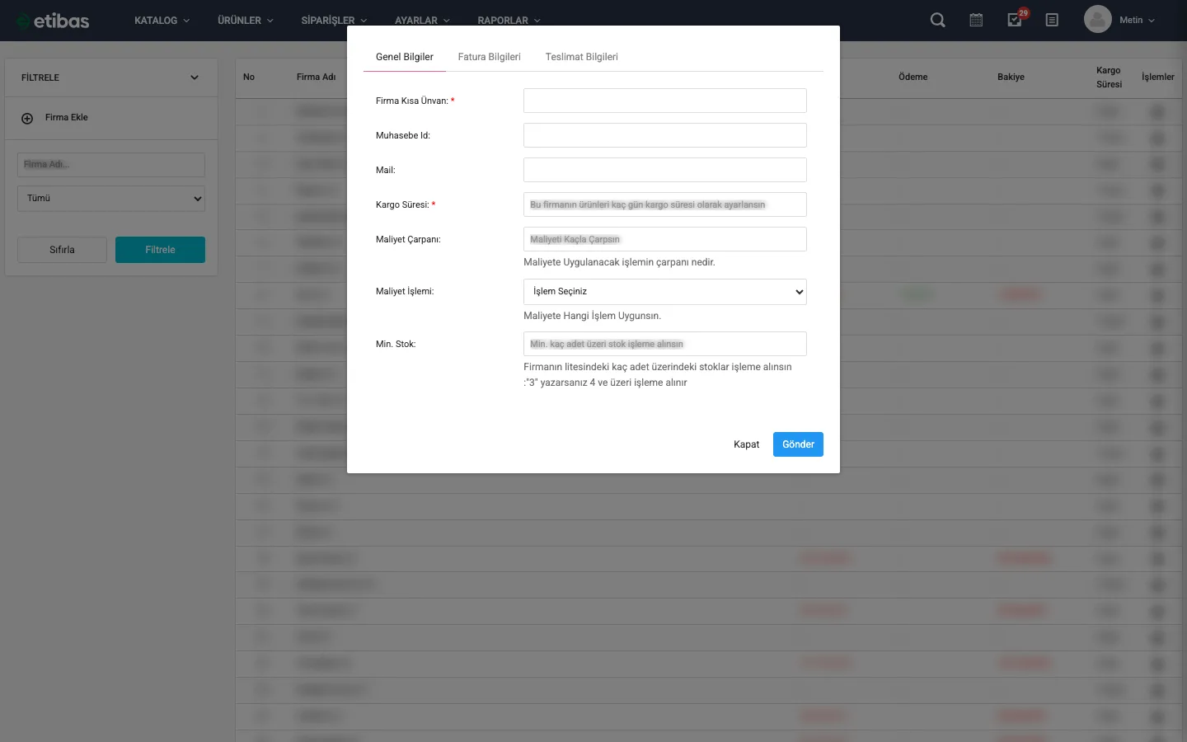This screenshot has width=1187, height=742.
Task: Click the Firma Kısa Ünvan input field
Action: point(664,100)
